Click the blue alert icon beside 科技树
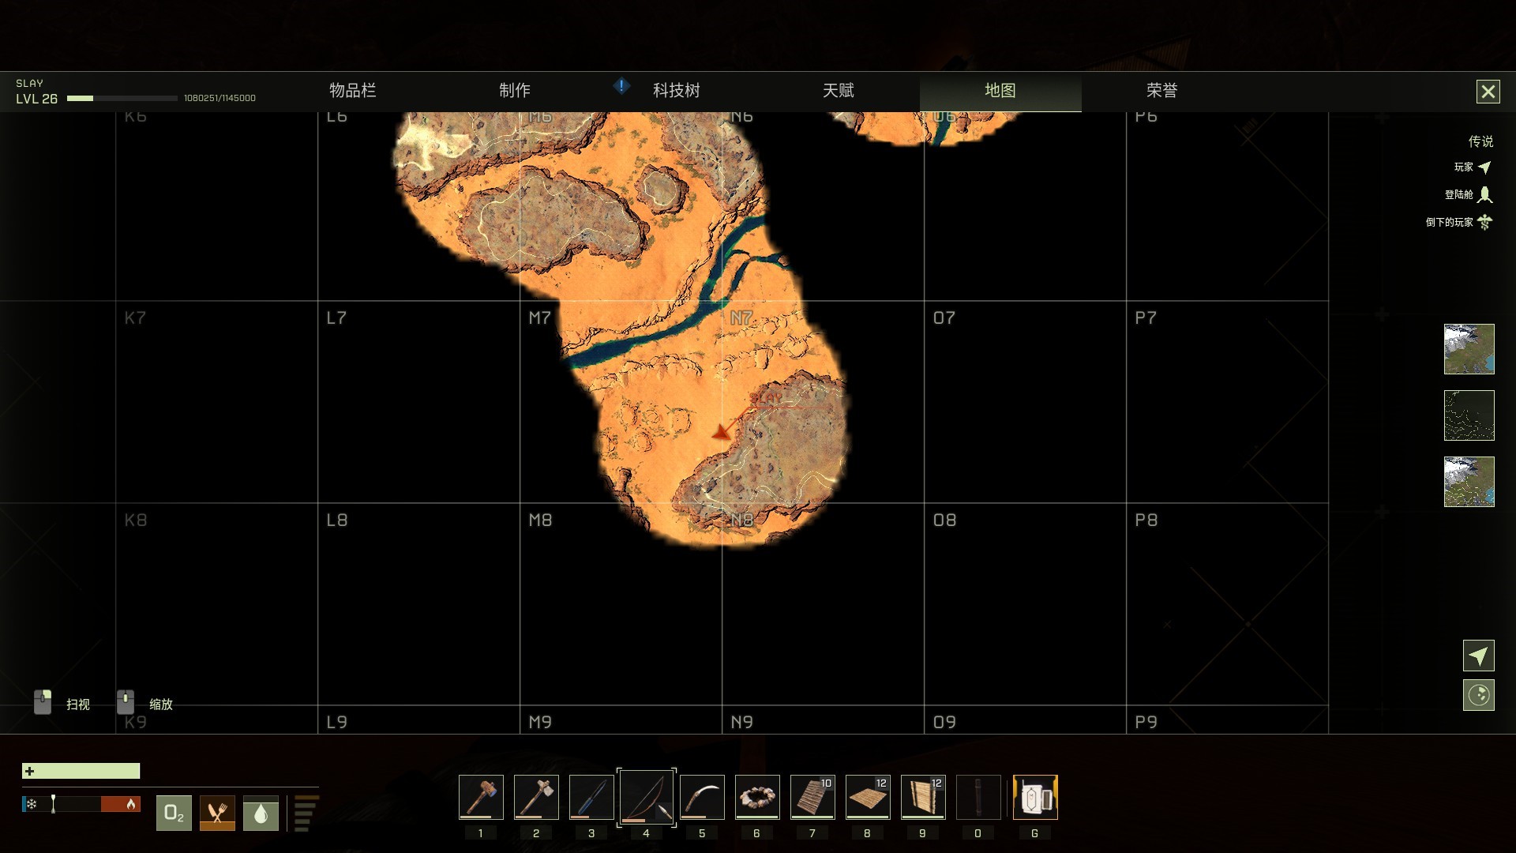This screenshot has width=1516, height=853. [622, 86]
